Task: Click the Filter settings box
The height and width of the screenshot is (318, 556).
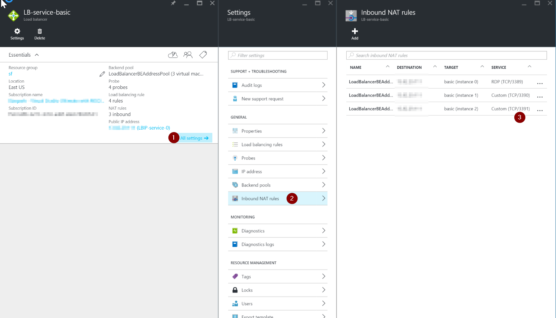Action: click(x=278, y=55)
